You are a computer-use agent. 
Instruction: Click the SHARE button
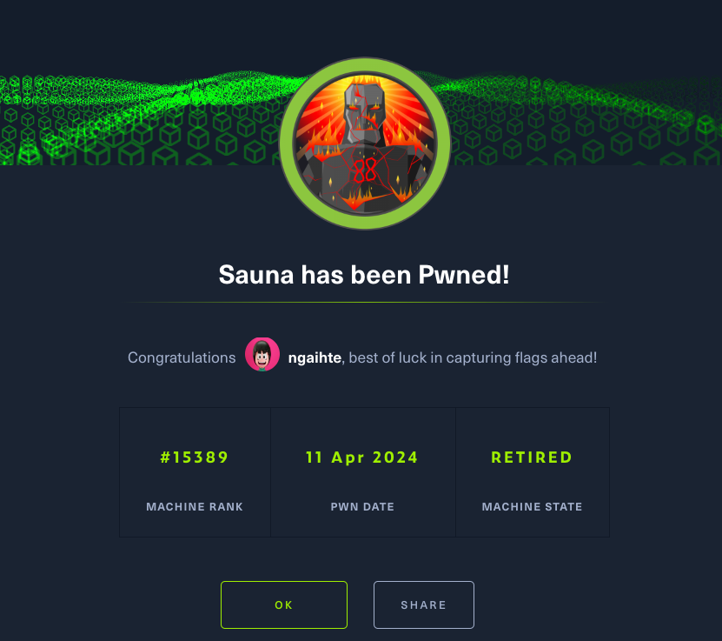click(424, 604)
